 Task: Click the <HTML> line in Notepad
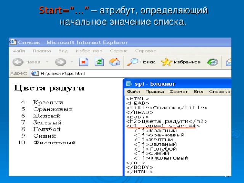point(138,99)
